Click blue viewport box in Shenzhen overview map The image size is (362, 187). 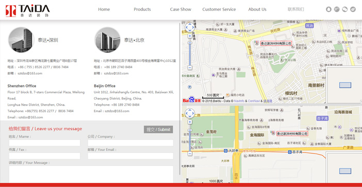(x=345, y=85)
